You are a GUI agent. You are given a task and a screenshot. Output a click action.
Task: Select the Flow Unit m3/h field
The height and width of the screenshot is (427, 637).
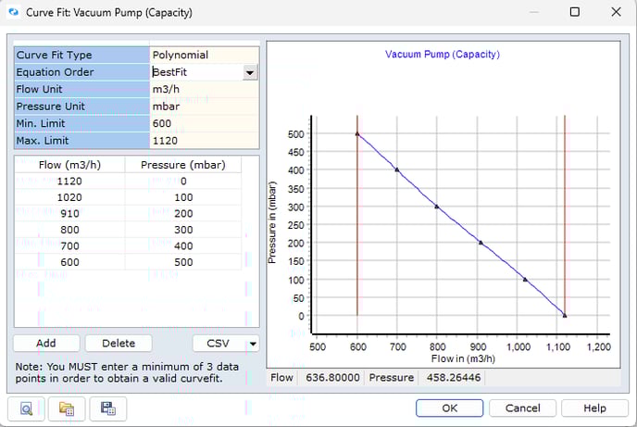click(x=204, y=90)
